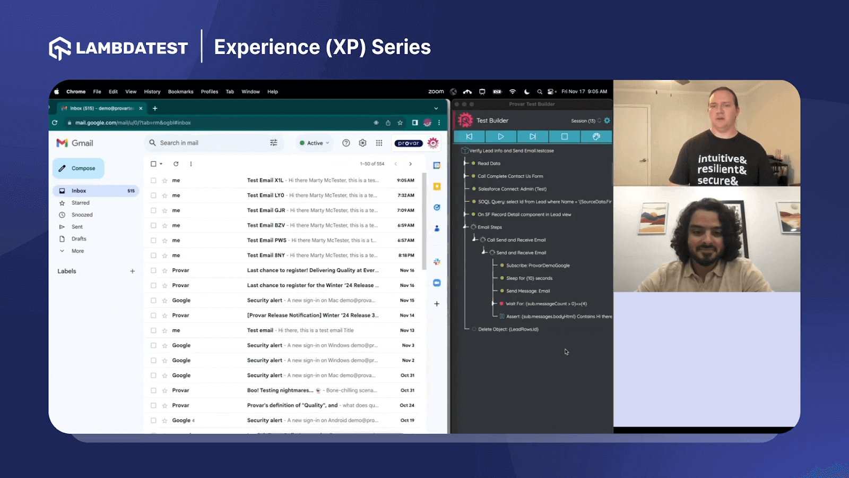Open the Sent mail folder
Viewport: 849px width, 478px height.
tap(77, 227)
